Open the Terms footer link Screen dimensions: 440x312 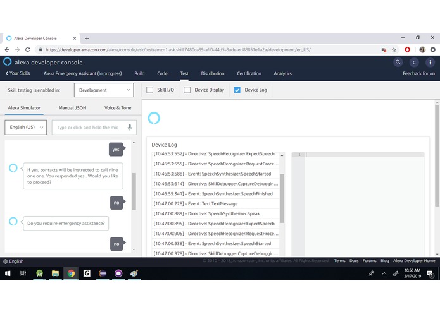[x=339, y=261]
